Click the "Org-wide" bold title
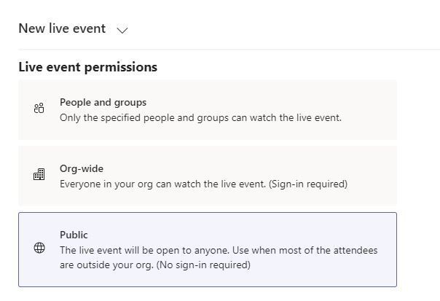The width and height of the screenshot is (440, 301). (x=82, y=168)
